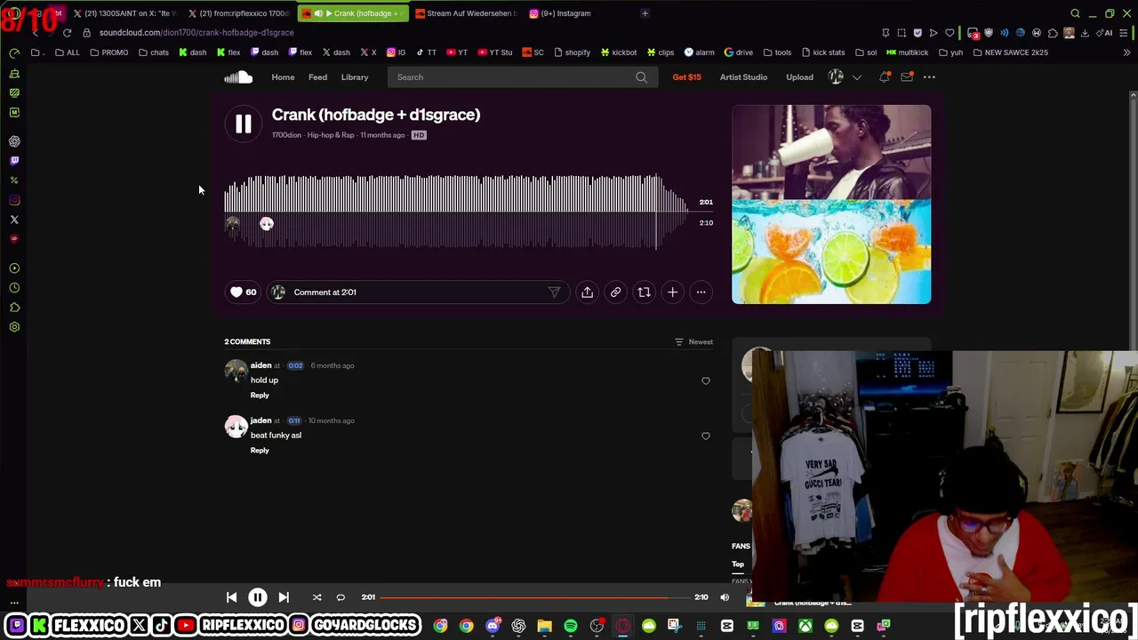Viewport: 1138px width, 640px height.
Task: Open the PROMO bookmark folder
Action: [x=109, y=52]
